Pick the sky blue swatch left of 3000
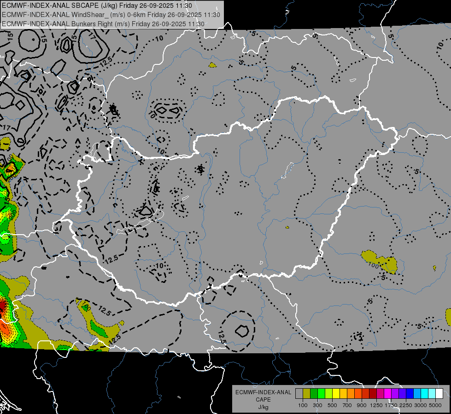 point(417,394)
